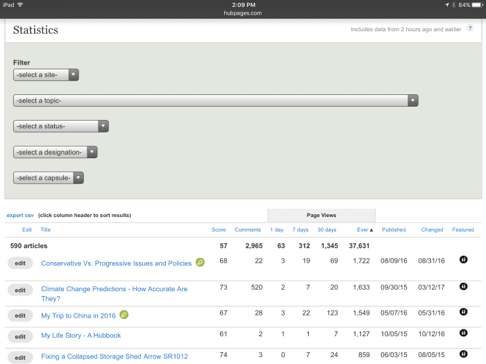Click Featured icon for Collapsed Storage Shed row
Screen dimensions: 486x364
click(463, 354)
